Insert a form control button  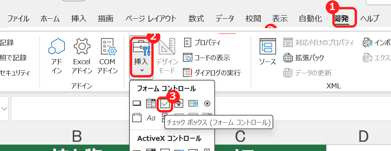pyautogui.click(x=137, y=103)
